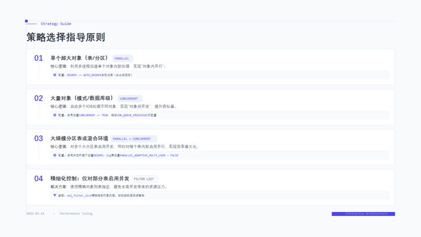Click the CONCURRENT tag on item 02
The image size is (421, 237).
point(129,99)
